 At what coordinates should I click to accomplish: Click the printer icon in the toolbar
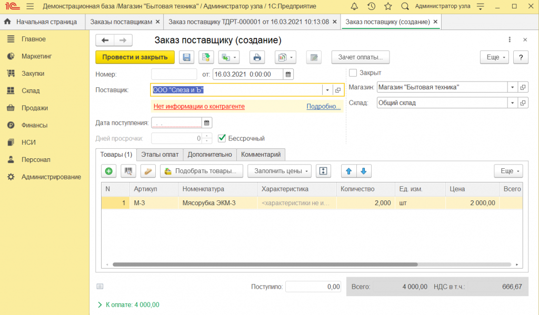[x=257, y=57]
